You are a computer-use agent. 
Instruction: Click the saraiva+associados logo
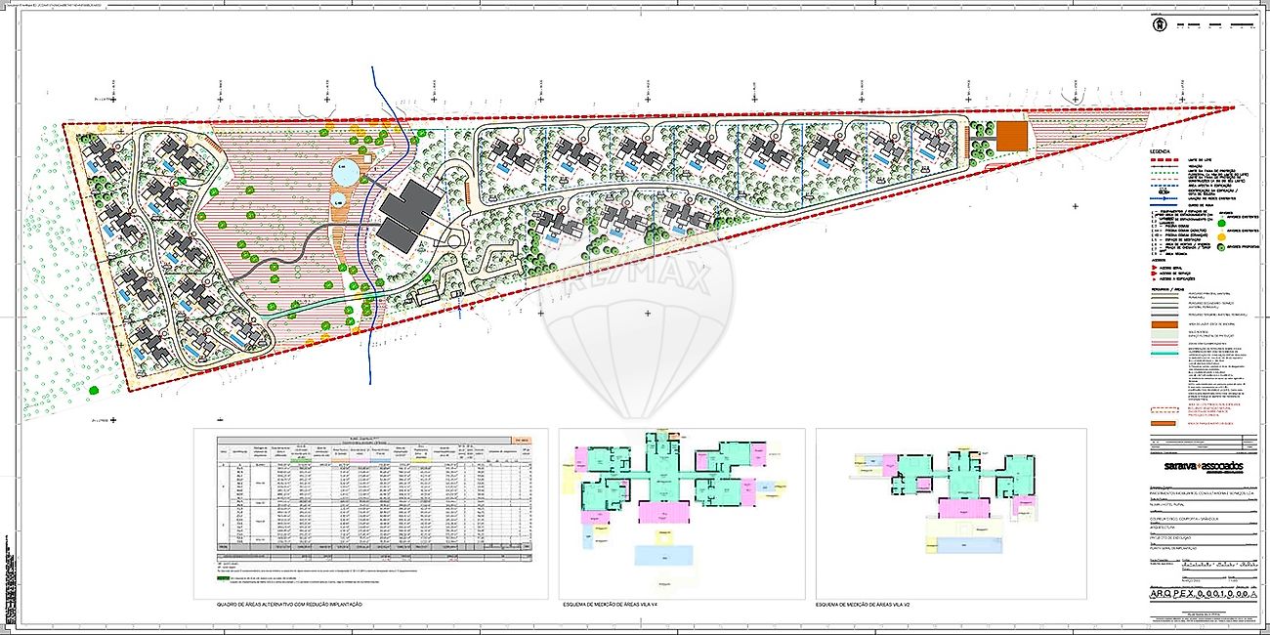pos(1199,467)
